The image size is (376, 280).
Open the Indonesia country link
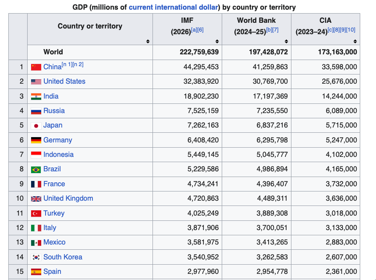coord(58,154)
